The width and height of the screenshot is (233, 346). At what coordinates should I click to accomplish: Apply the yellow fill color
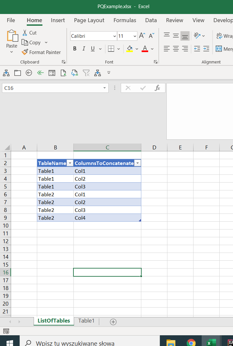point(130,48)
